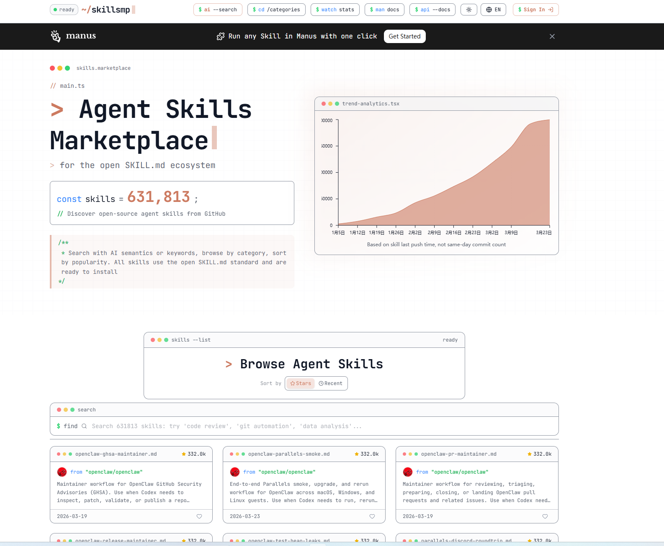Click the trend chart area graph

click(444, 172)
